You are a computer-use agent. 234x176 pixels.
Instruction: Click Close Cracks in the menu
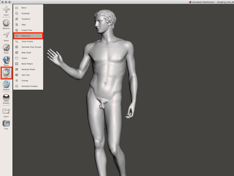tap(27, 41)
